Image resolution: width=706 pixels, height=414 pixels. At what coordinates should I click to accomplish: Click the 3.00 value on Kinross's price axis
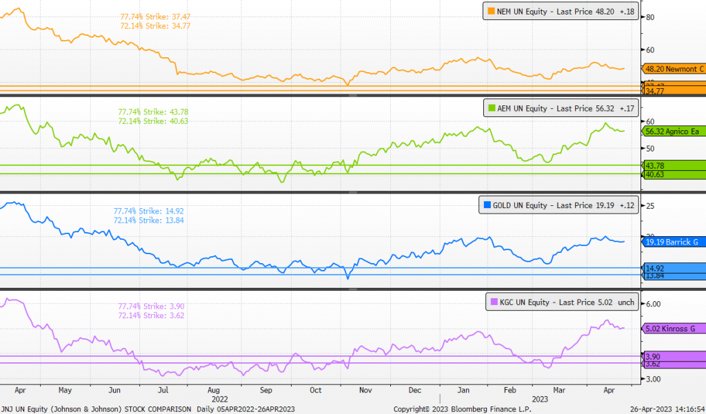tap(654, 379)
